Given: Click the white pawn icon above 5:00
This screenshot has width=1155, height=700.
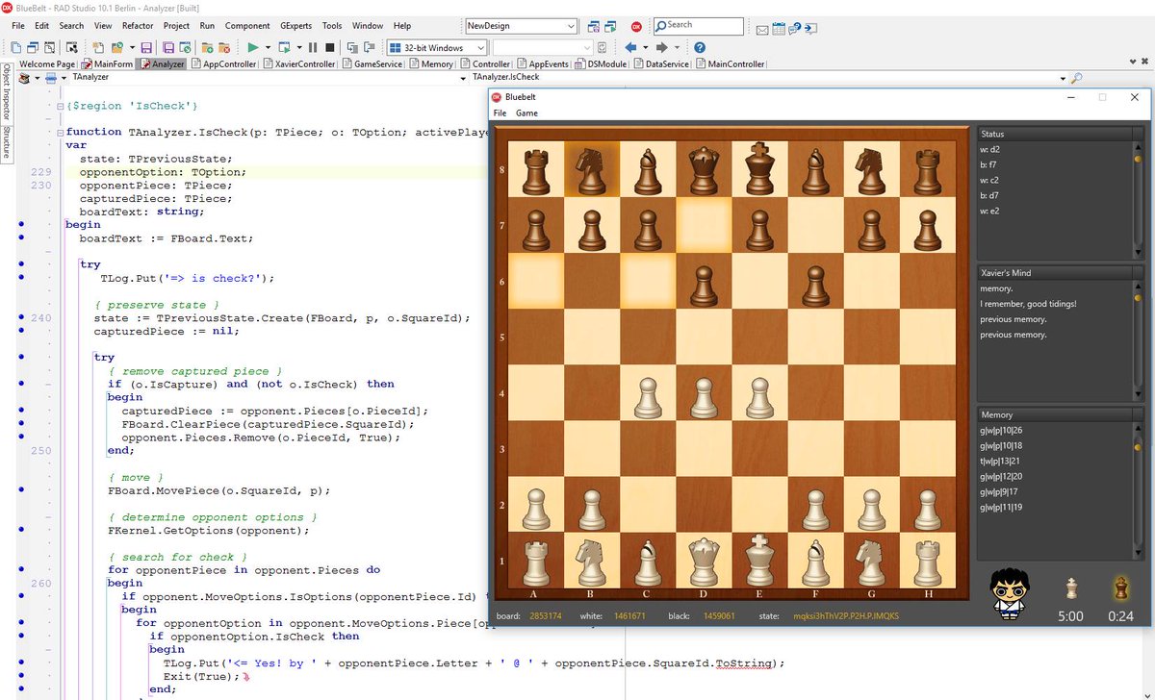Looking at the screenshot, I should click(1071, 588).
